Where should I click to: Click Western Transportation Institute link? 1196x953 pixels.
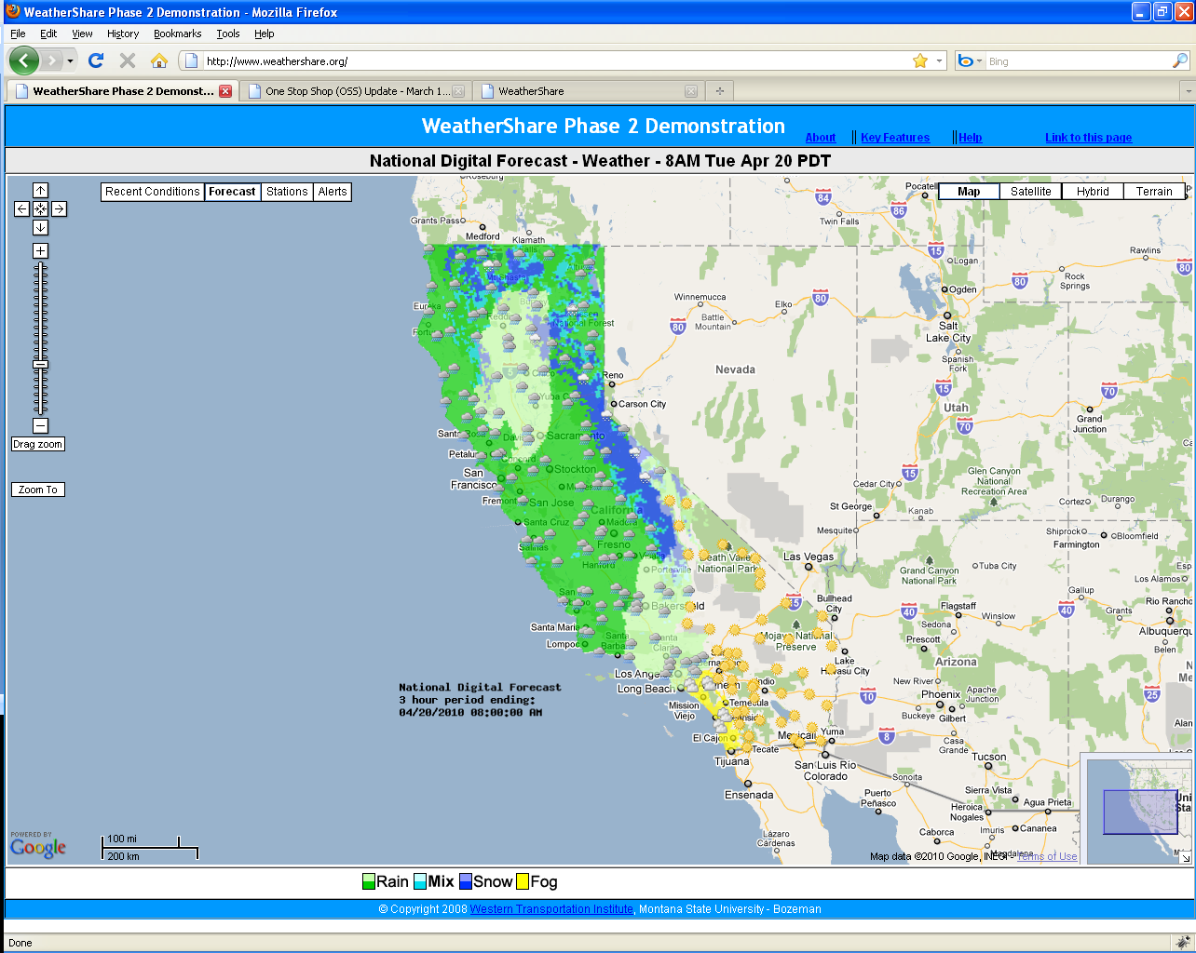[x=551, y=909]
